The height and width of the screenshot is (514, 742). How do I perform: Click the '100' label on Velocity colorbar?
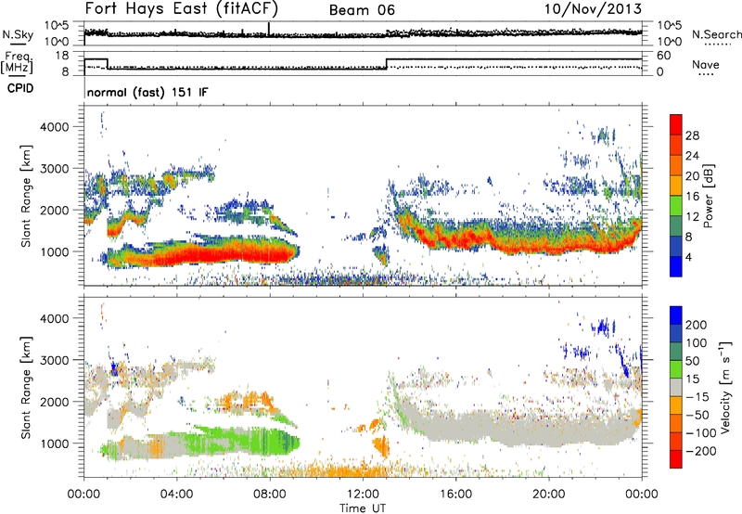click(x=697, y=343)
